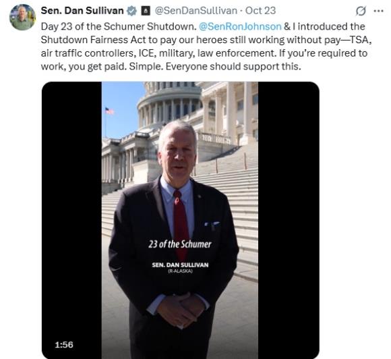
Task: Click the 1:56 video duration label
Action: [x=64, y=345]
